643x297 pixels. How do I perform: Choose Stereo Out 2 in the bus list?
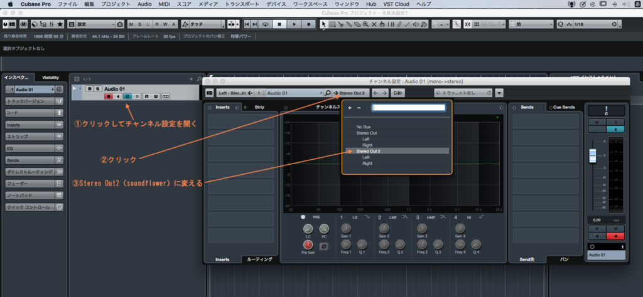[397, 151]
